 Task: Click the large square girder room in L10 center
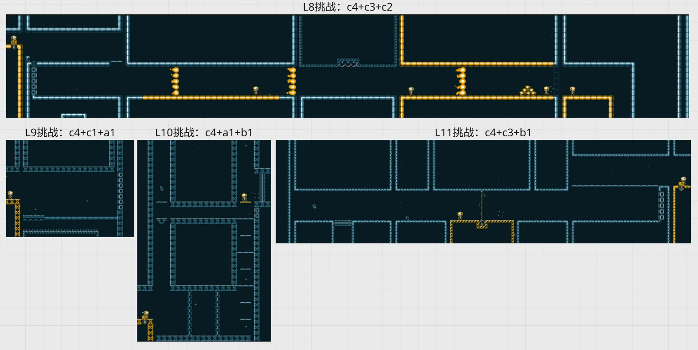[x=203, y=254]
